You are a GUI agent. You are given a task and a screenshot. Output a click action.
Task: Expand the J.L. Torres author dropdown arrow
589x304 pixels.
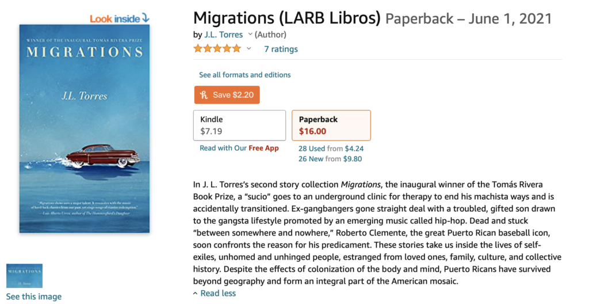pos(250,35)
